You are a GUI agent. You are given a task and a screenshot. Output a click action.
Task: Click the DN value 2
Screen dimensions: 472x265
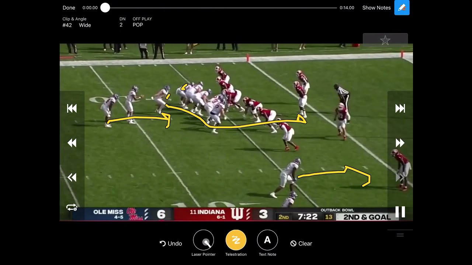click(121, 25)
